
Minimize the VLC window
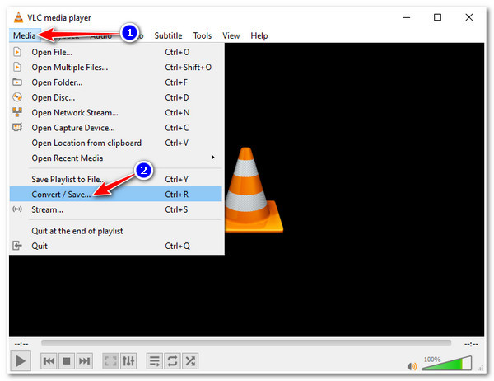click(x=407, y=17)
